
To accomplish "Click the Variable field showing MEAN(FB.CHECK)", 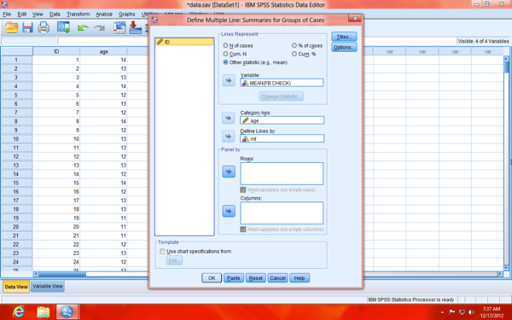I will coord(282,83).
